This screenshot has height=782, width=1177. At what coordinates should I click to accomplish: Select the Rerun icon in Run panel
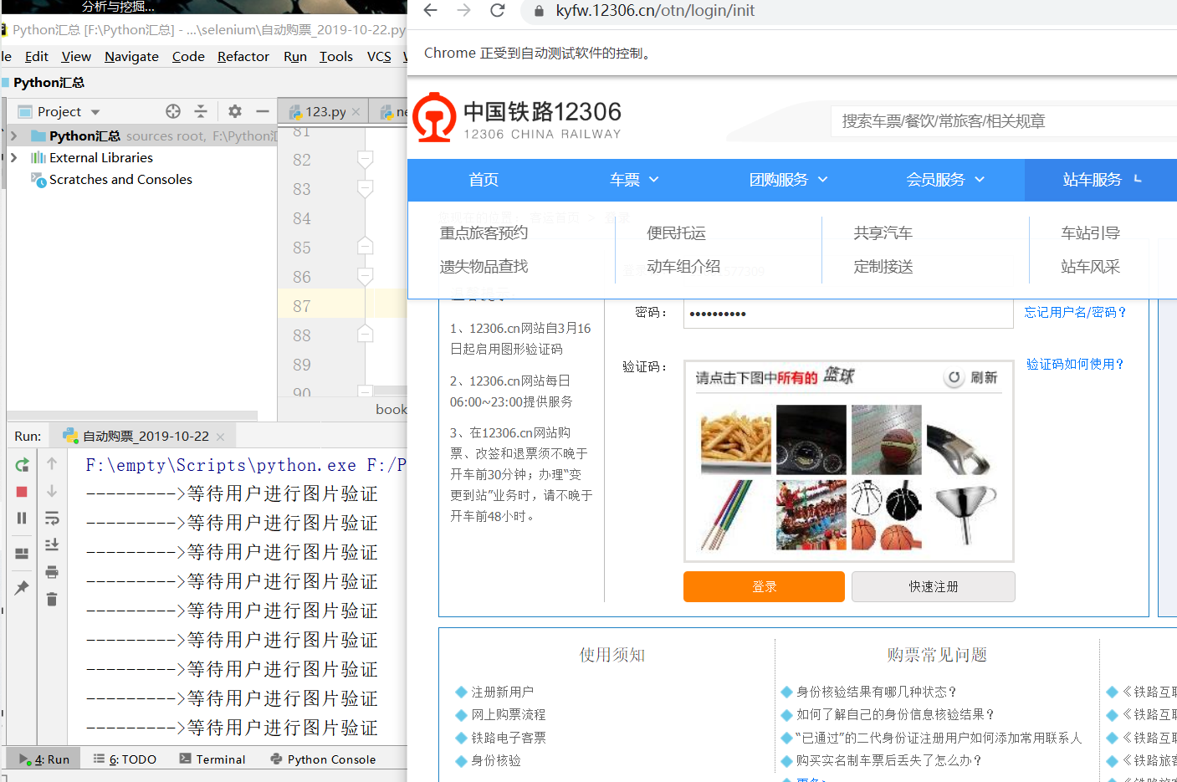click(22, 465)
